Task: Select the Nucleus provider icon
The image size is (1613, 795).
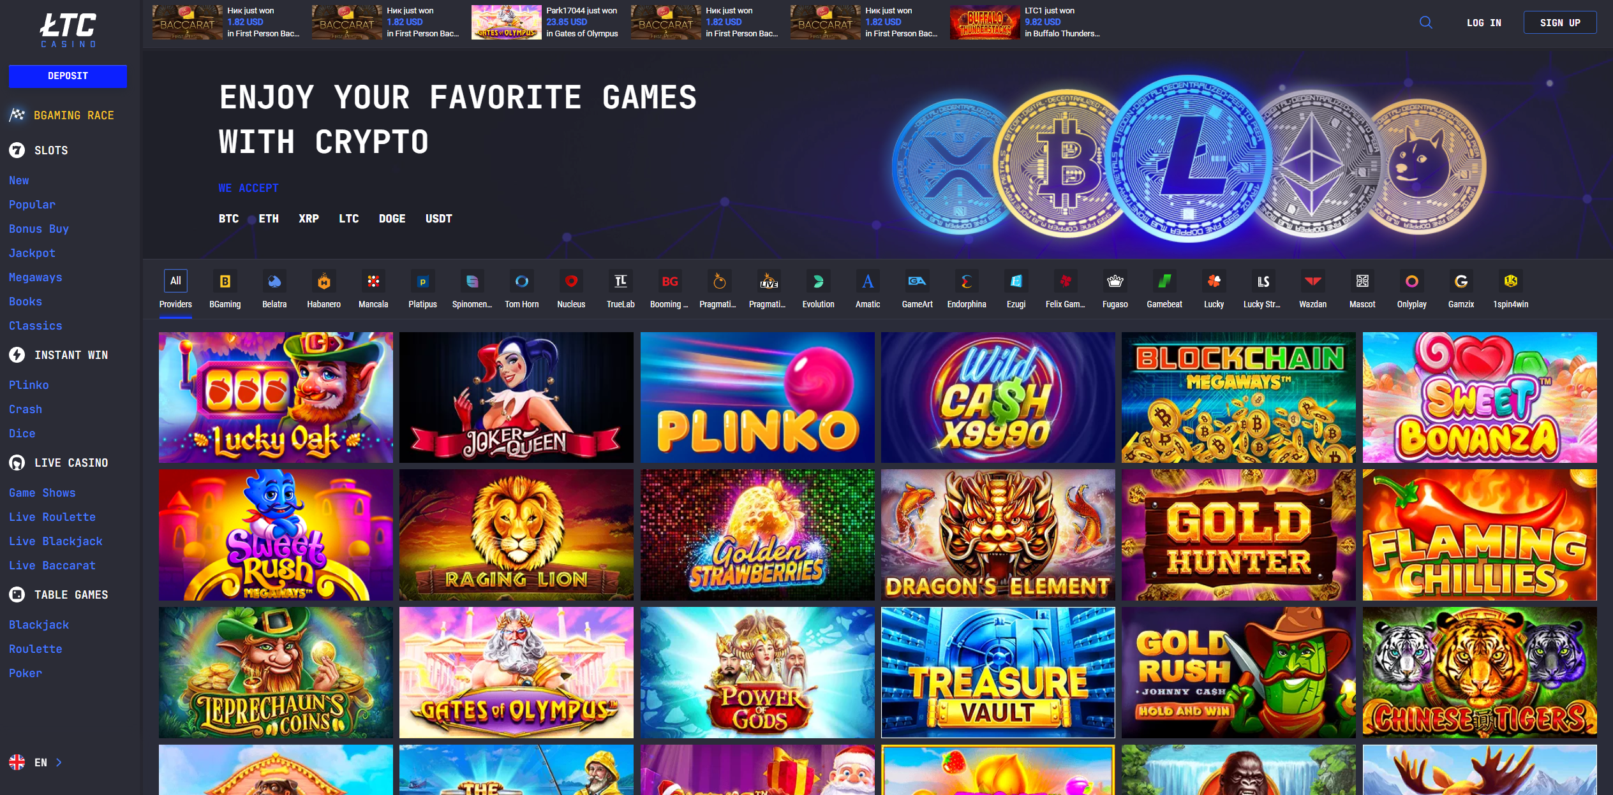Action: click(571, 281)
